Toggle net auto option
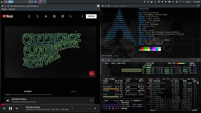This screenshot has width=201, height=113. 121,100
